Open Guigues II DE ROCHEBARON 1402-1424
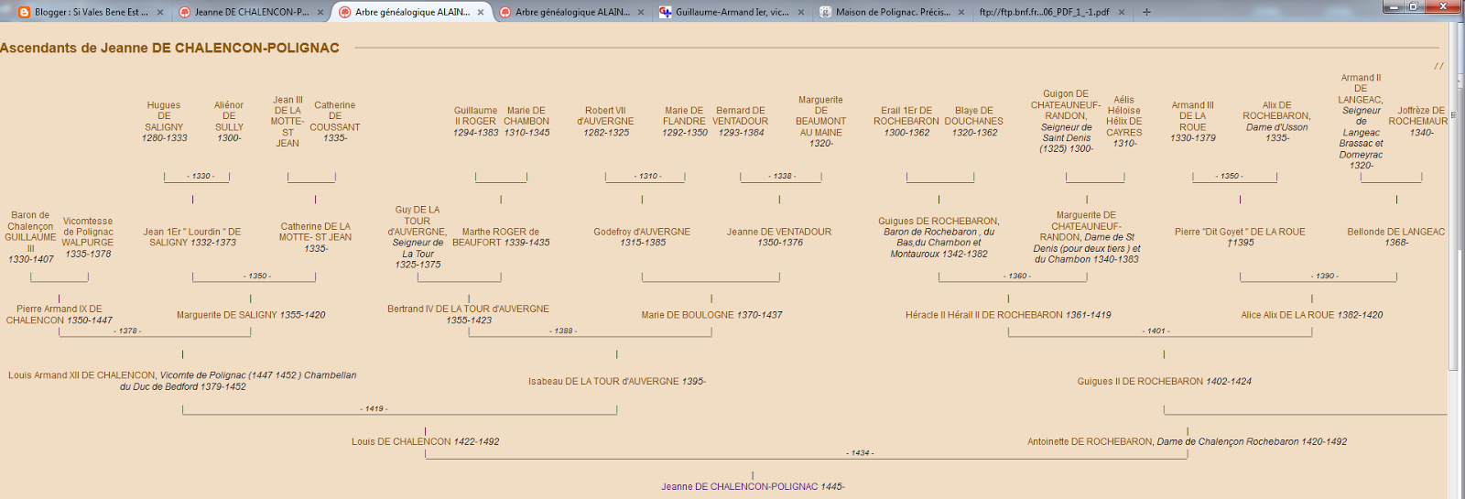Screen dimensions: 1465x499 (1164, 381)
